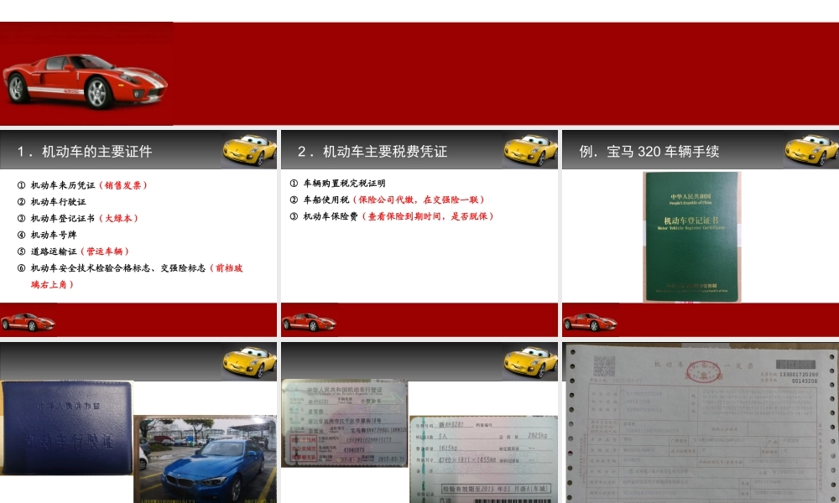Viewport: 839px width, 503px height.
Task: Click the yellow car icon next to "机动车主要税费凭证"
Action: point(528,148)
